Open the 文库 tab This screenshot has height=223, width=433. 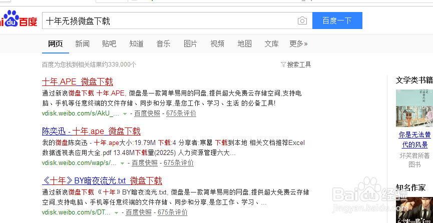[271, 43]
